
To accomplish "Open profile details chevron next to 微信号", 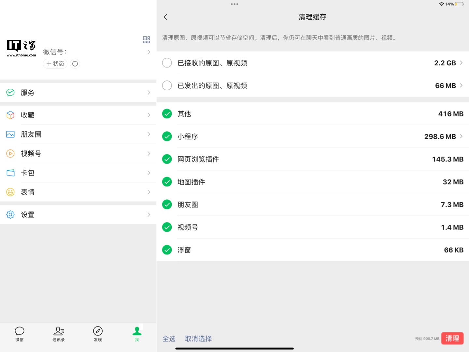I will coord(149,52).
